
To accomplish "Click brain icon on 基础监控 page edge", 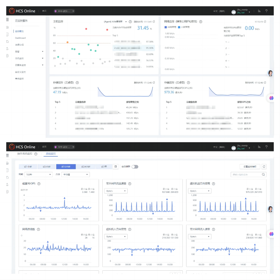I will point(271,234).
